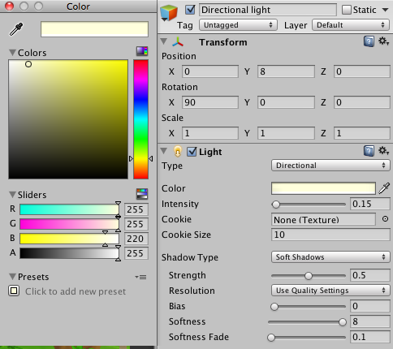
Task: Open the Layer Default dropdown
Action: point(351,25)
